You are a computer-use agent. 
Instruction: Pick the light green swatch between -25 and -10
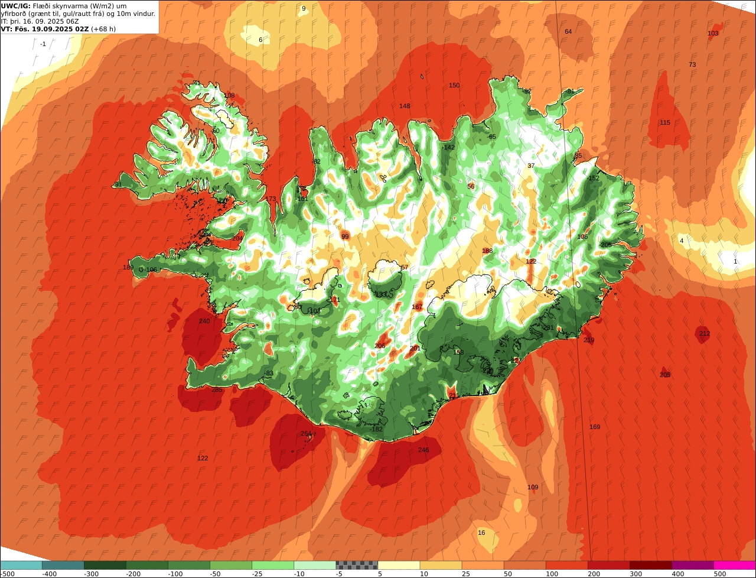pyautogui.click(x=273, y=565)
